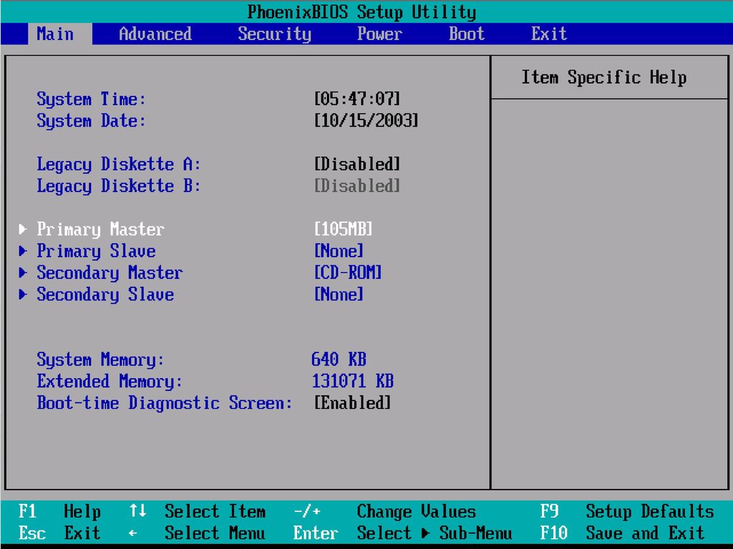The height and width of the screenshot is (549, 733).
Task: Click the left arrow Select Menu icon
Action: (x=133, y=533)
